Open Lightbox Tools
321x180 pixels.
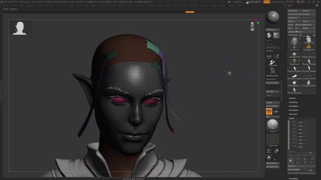(301, 32)
